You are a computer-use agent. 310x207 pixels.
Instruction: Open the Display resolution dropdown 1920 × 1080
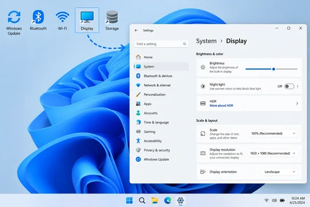(273, 153)
